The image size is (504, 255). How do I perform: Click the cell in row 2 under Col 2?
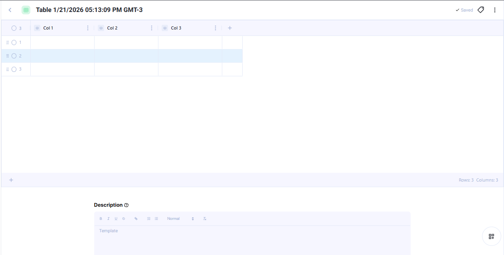[126, 56]
